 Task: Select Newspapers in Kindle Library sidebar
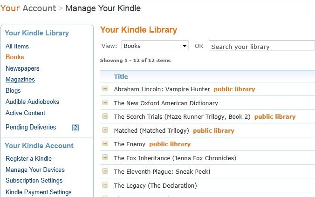pyautogui.click(x=22, y=68)
